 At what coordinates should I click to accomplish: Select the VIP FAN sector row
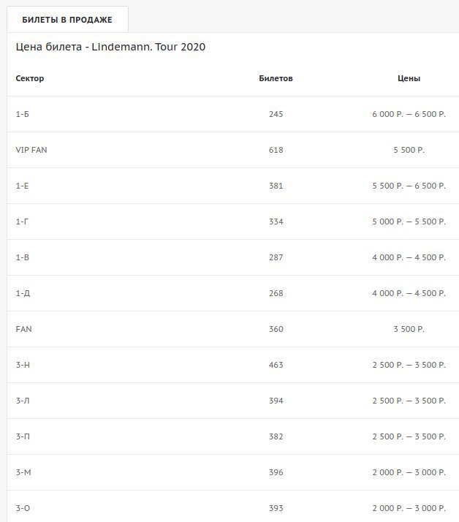(233, 150)
